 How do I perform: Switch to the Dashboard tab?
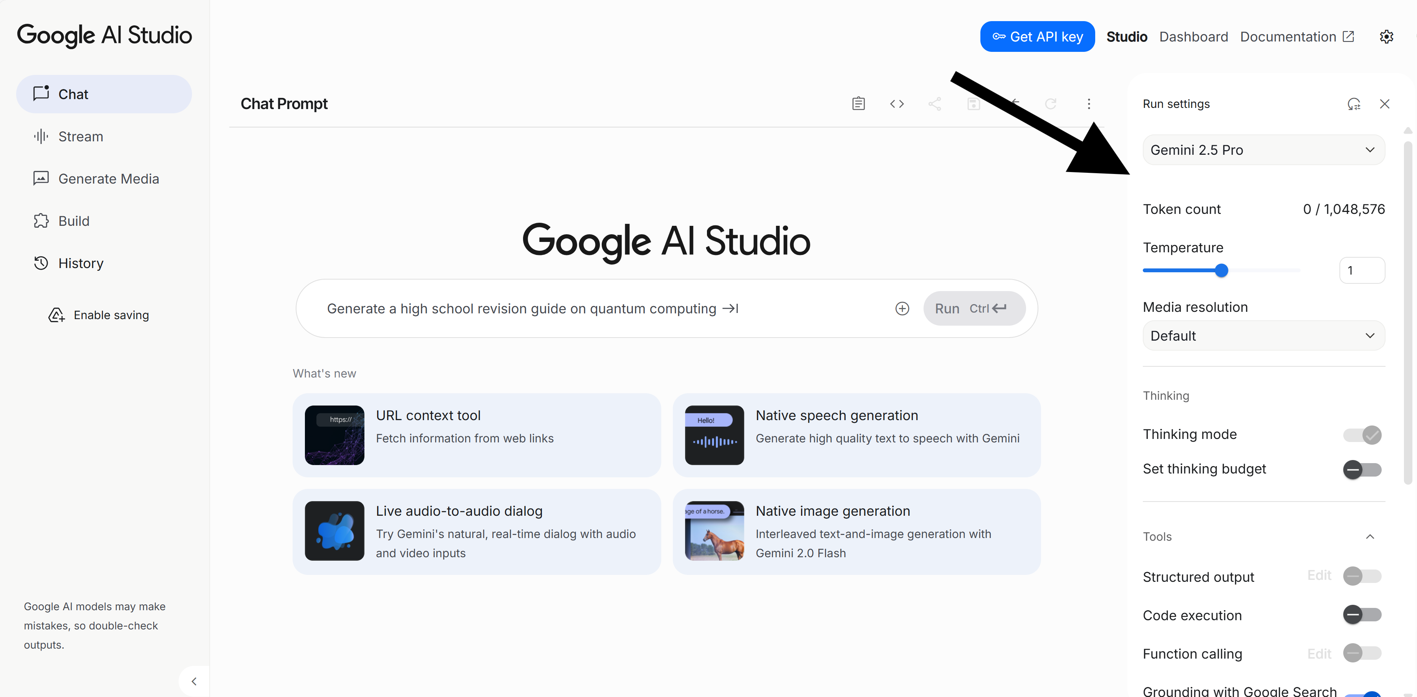tap(1193, 36)
